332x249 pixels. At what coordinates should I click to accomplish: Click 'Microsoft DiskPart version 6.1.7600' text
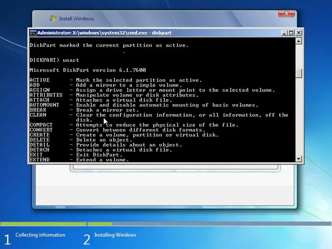(x=88, y=70)
